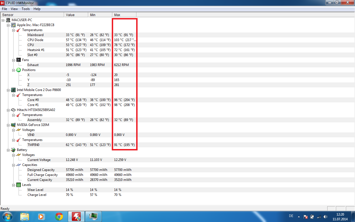Click the volume speaker tray icon
This screenshot has height=222, width=355.
pyautogui.click(x=325, y=217)
